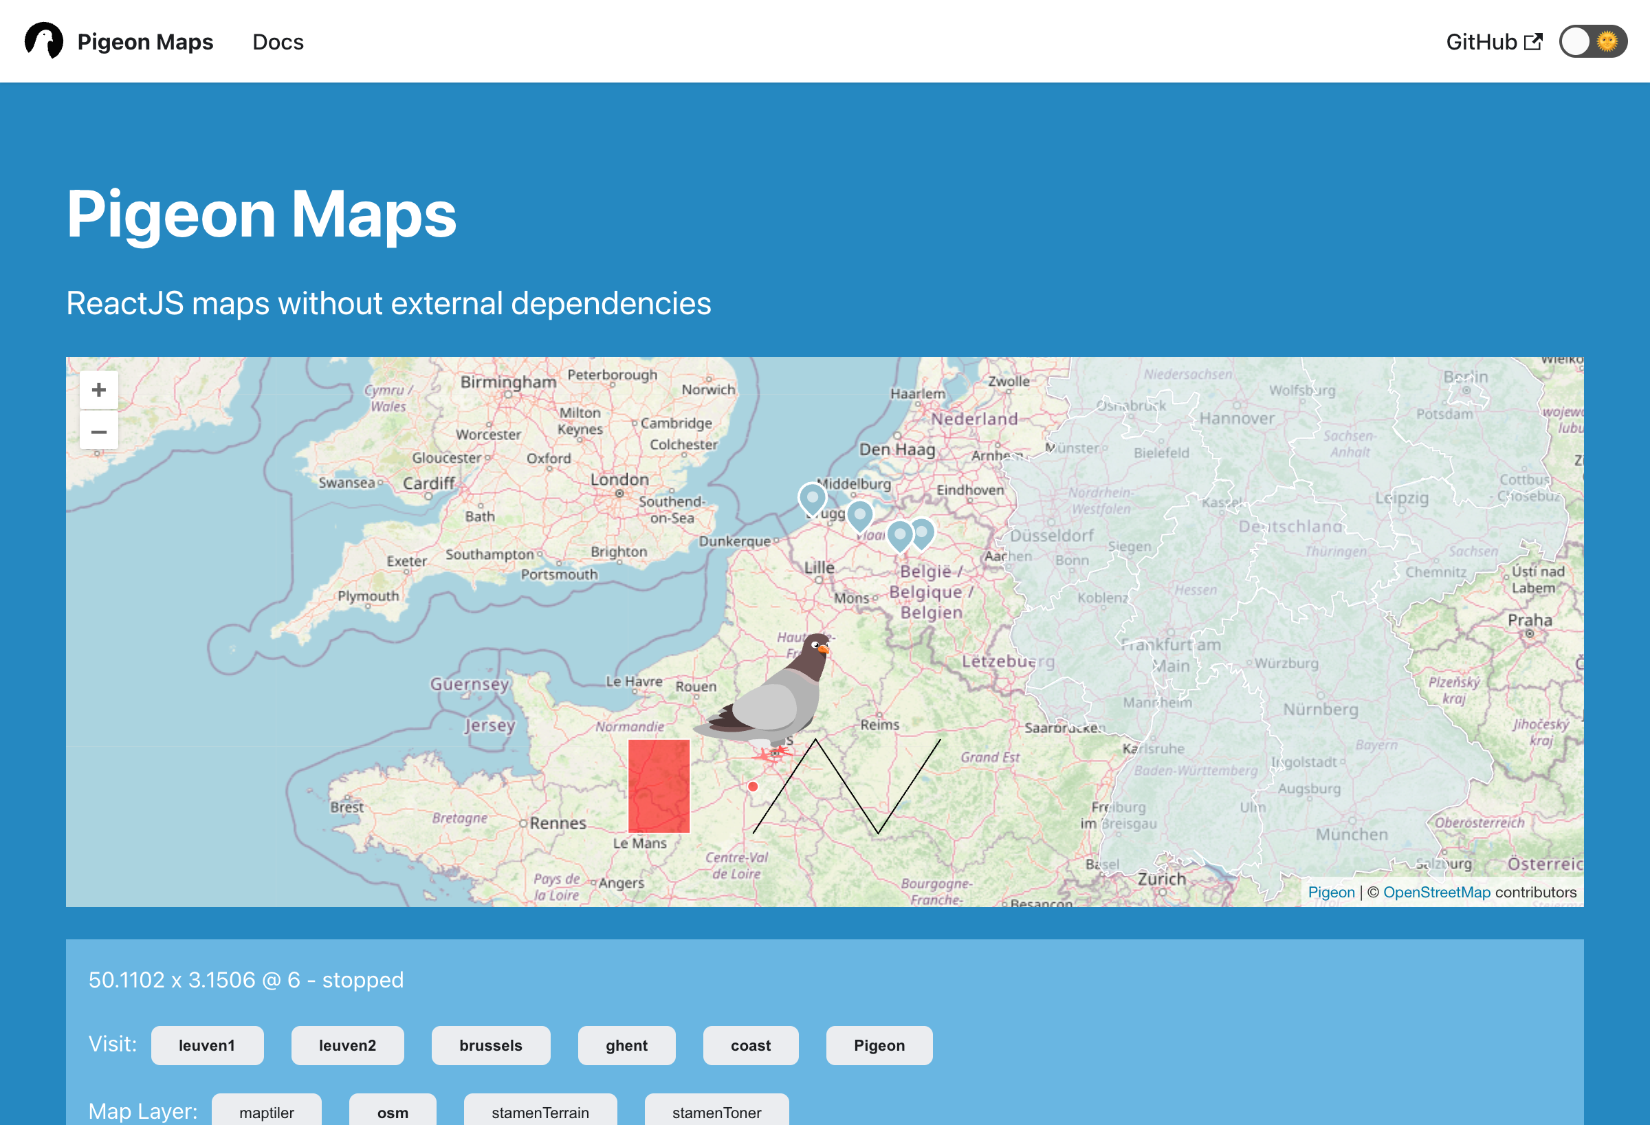Zoom out with the minus button
Screen dimensions: 1650x1125
coord(99,431)
